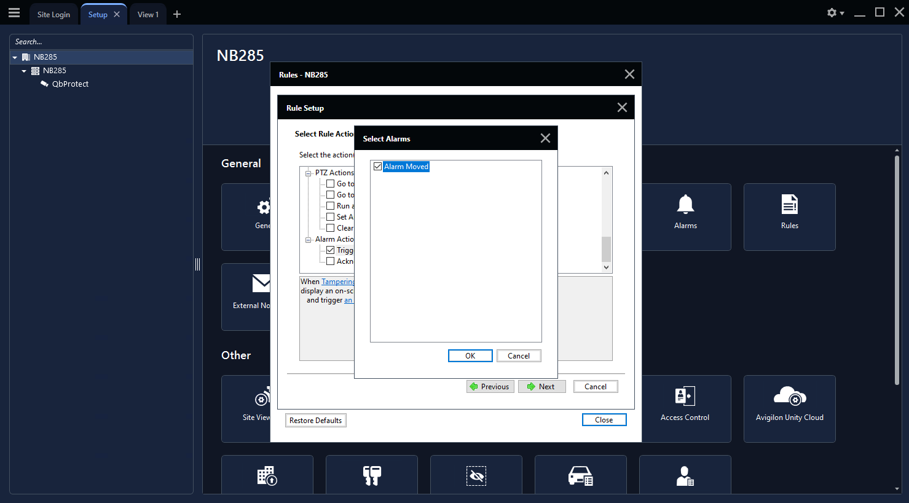Open the Rules setup tile

point(789,216)
